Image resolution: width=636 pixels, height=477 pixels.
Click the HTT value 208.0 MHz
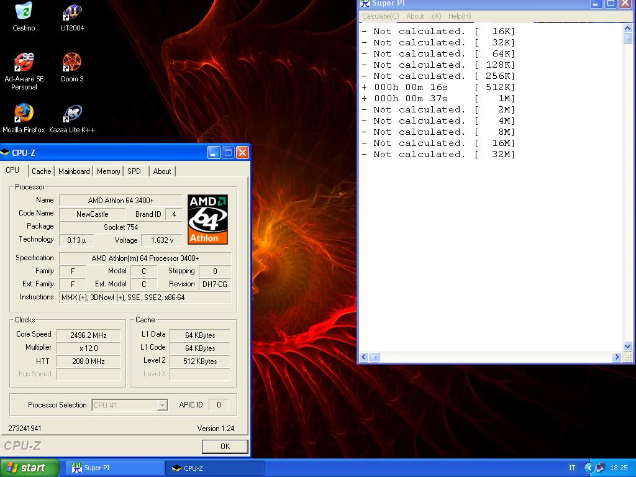pyautogui.click(x=88, y=361)
